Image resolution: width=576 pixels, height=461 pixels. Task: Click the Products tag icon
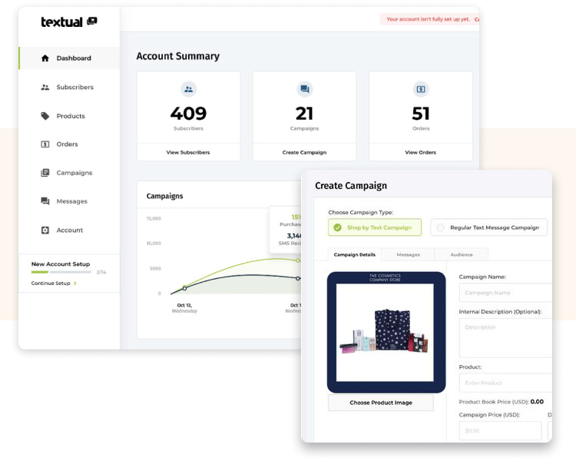coord(45,116)
